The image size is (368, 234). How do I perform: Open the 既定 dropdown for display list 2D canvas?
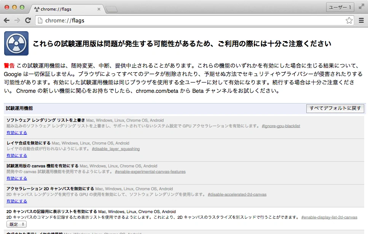click(x=16, y=224)
